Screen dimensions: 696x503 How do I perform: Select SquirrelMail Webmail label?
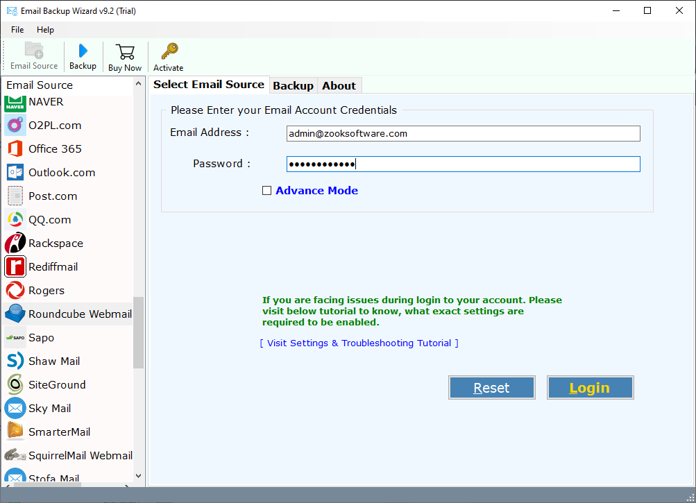[80, 456]
